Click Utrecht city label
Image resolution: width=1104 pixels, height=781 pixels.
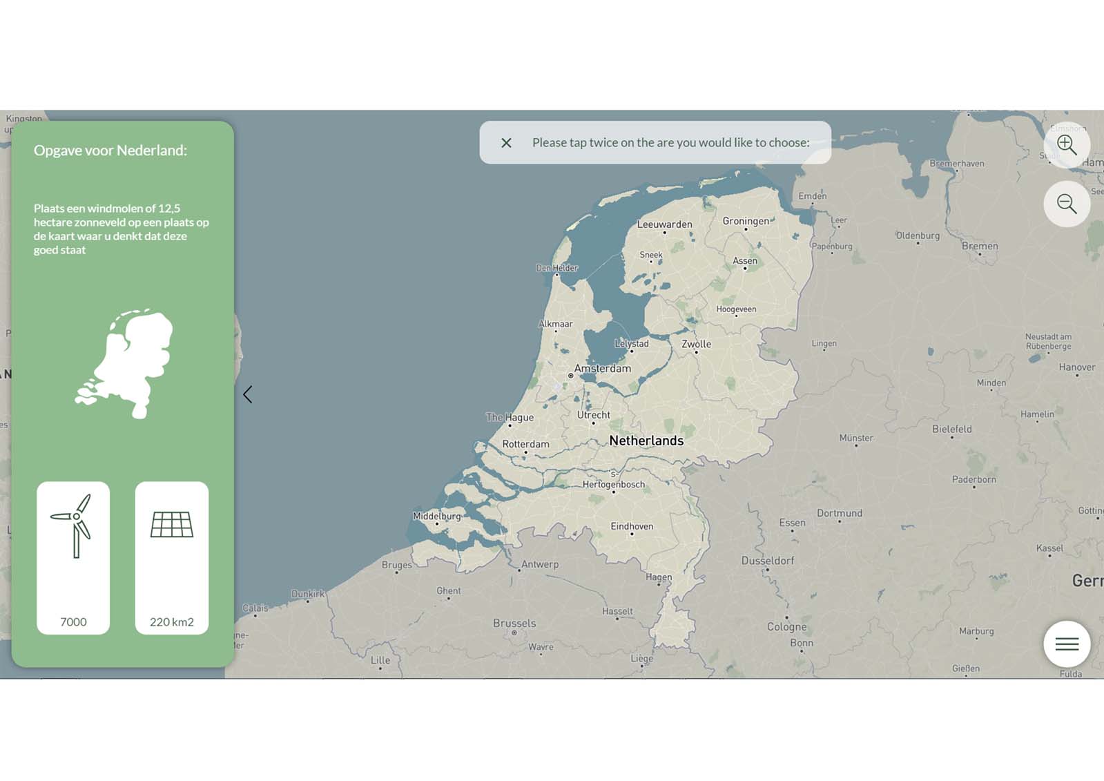tap(593, 415)
